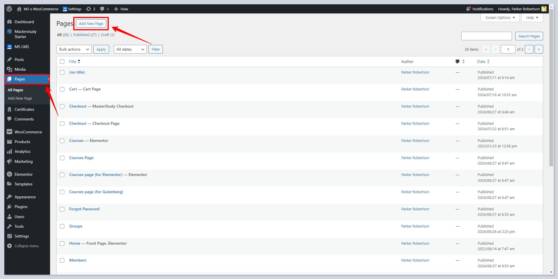This screenshot has height=279, width=558.
Task: Open Certificates in the sidebar menu
Action: coord(24,109)
